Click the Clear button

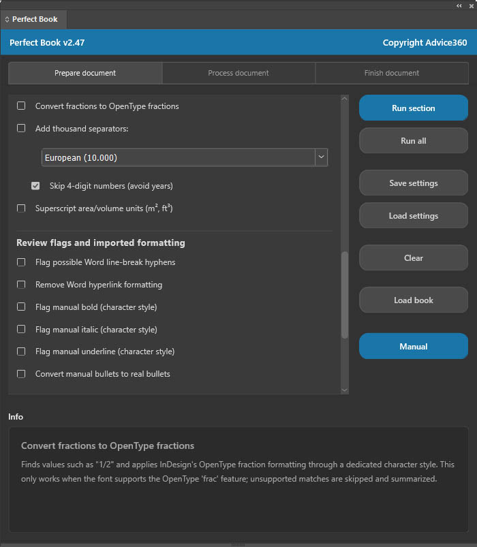click(x=414, y=257)
